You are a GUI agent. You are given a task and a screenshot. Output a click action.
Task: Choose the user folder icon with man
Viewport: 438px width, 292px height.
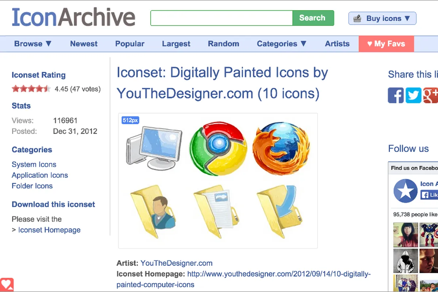click(153, 211)
